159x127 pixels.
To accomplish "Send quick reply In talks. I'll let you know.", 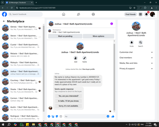I will pyautogui.click(x=68, y=101).
